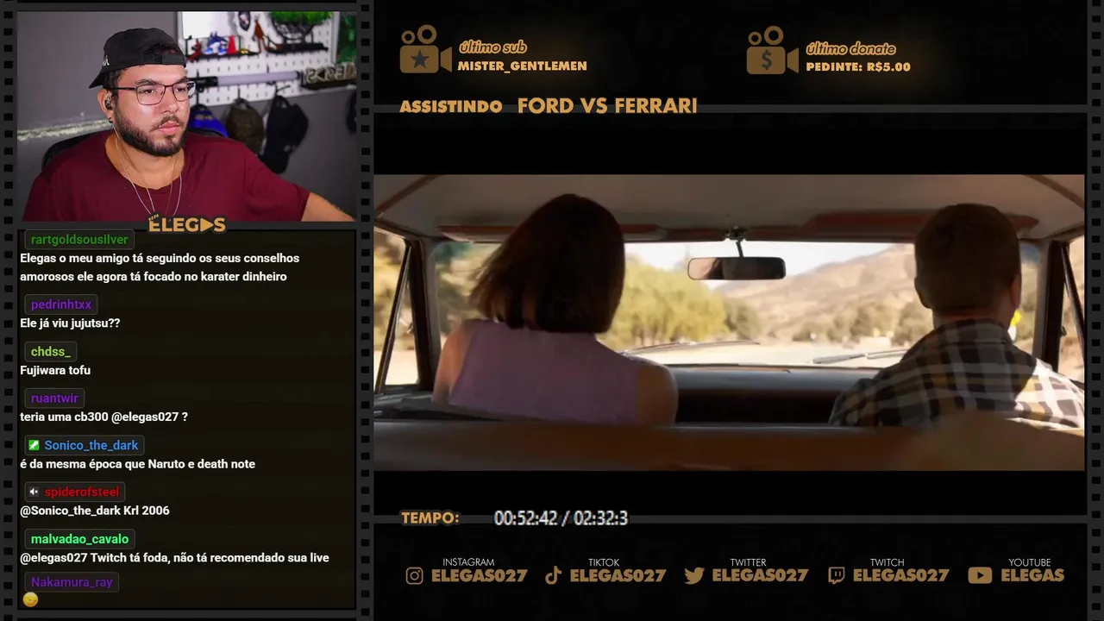Click the Instagram logo icon
The image size is (1104, 621).
[x=415, y=576]
